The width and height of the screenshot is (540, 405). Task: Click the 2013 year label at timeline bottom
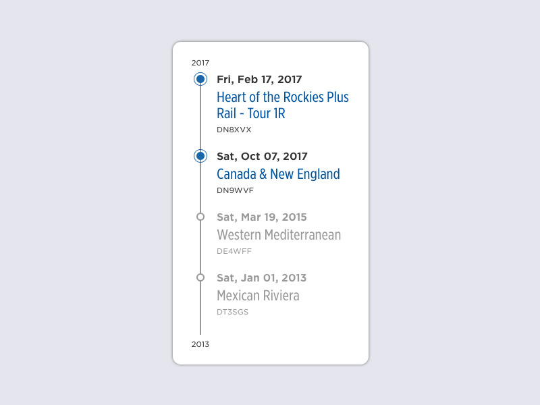pyautogui.click(x=200, y=344)
